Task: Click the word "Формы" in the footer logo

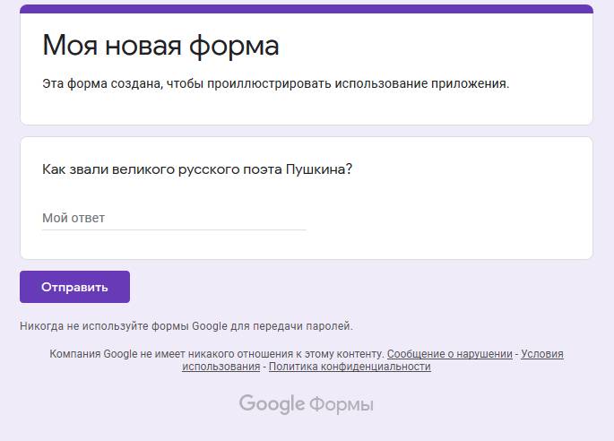Action: pyautogui.click(x=342, y=405)
